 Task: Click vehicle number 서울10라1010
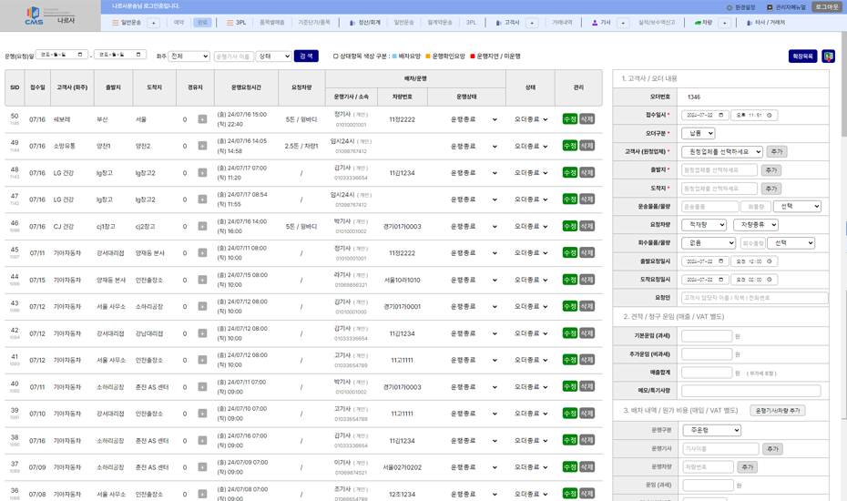[402, 280]
